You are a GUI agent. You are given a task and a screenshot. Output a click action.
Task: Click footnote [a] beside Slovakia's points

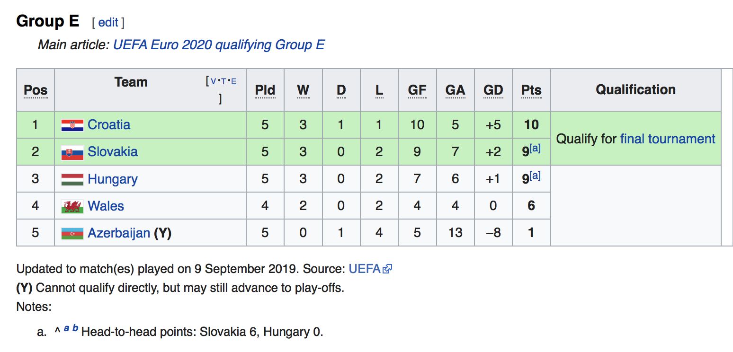(x=535, y=149)
